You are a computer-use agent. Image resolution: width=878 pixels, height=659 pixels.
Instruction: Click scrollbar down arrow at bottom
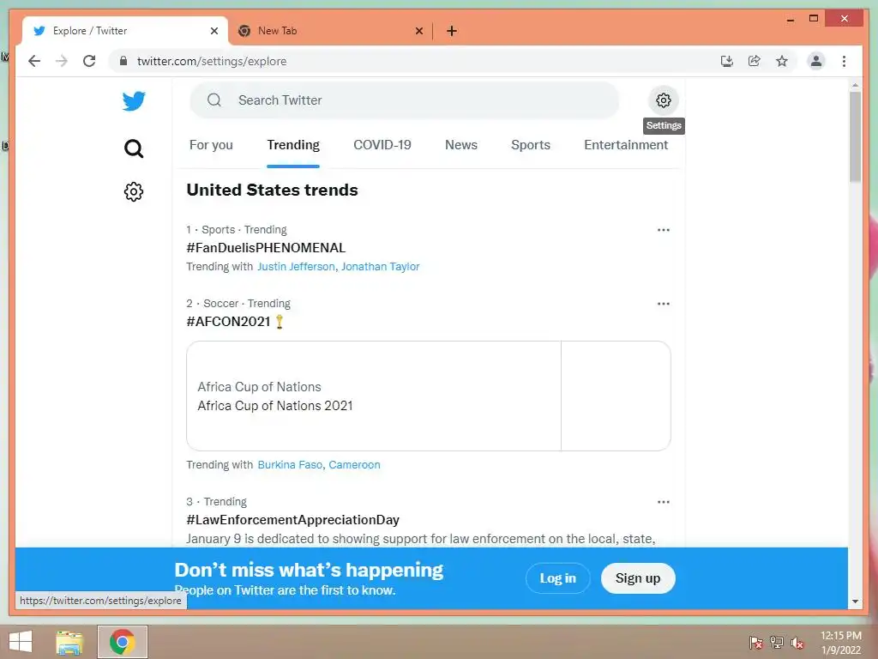pyautogui.click(x=855, y=602)
